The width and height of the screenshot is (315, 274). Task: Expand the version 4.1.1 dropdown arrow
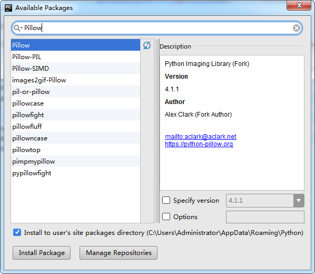299,201
